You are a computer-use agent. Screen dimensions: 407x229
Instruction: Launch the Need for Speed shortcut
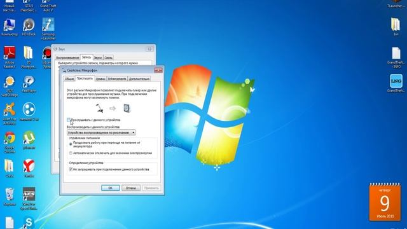coord(29,198)
